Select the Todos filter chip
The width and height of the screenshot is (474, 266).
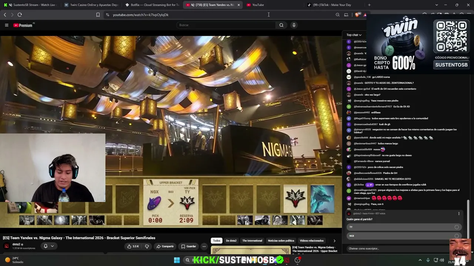(217, 241)
